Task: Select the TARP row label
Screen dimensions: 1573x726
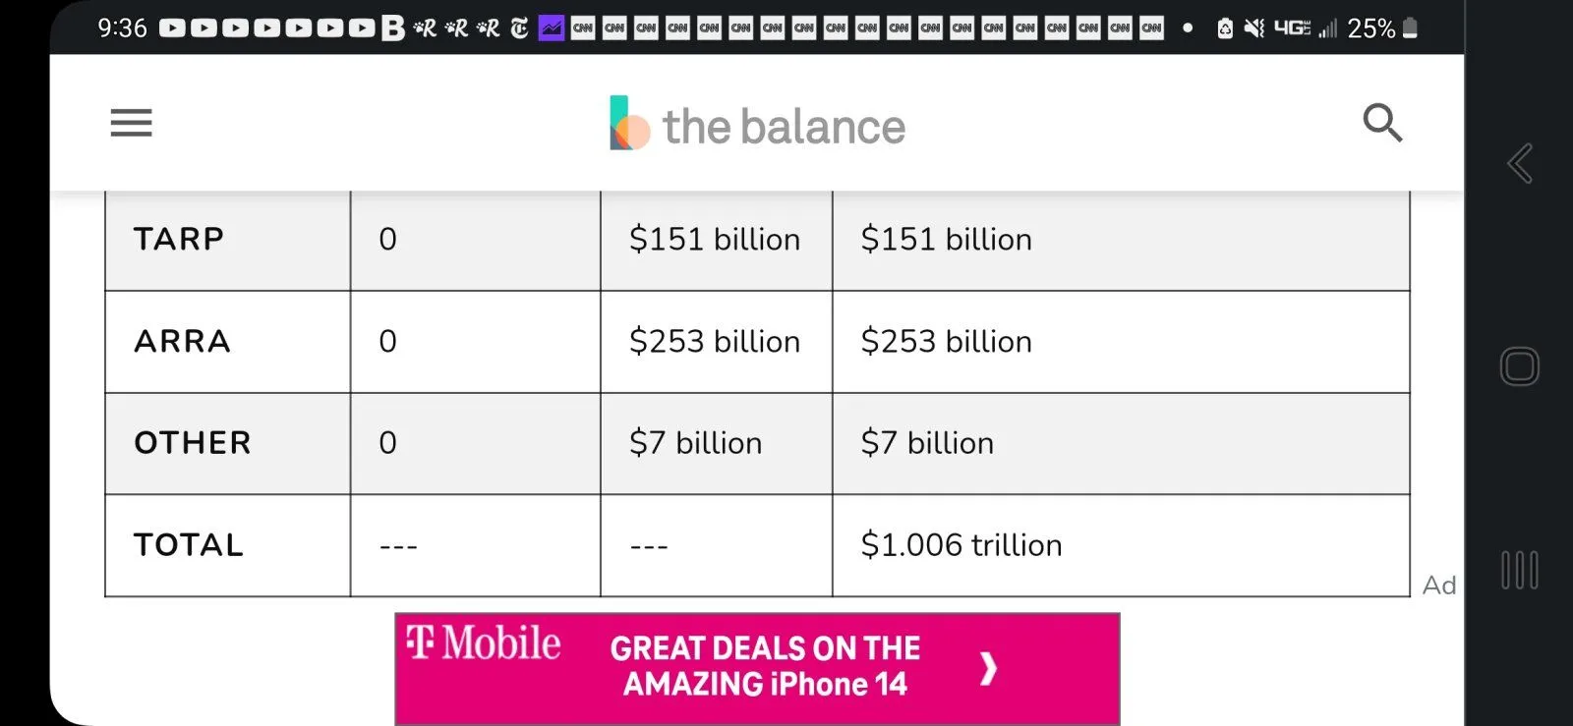Action: tap(179, 239)
